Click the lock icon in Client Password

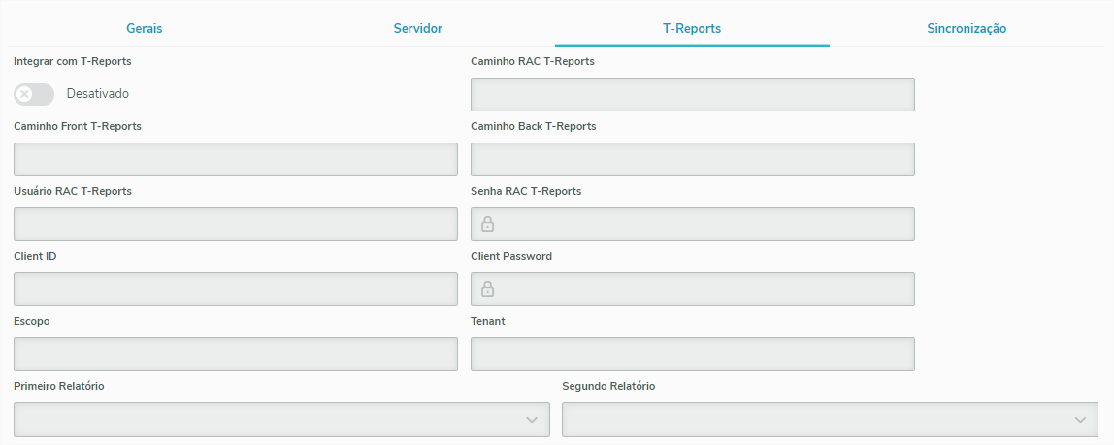[x=488, y=289]
